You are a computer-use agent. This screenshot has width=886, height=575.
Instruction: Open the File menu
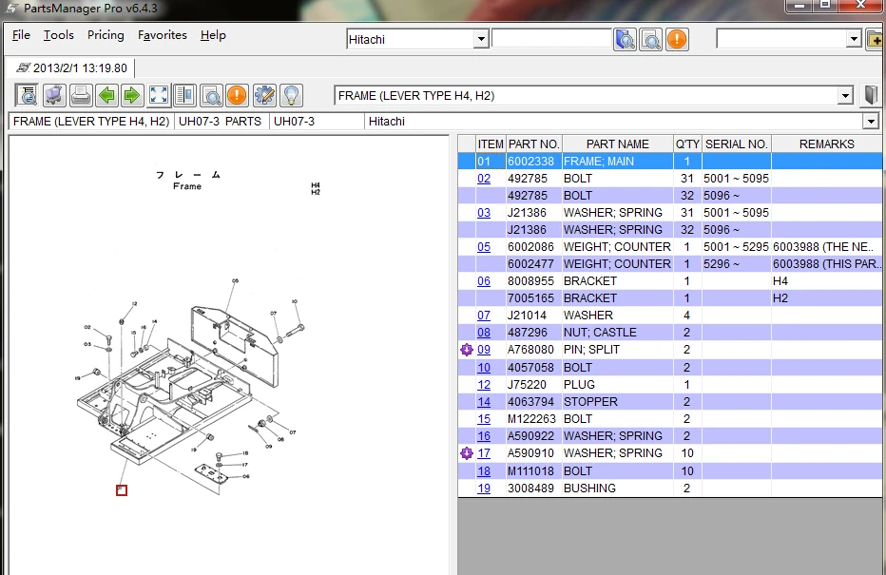(21, 35)
